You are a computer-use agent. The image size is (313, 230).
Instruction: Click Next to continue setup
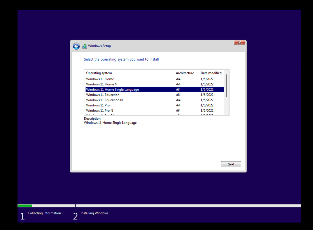(231, 164)
